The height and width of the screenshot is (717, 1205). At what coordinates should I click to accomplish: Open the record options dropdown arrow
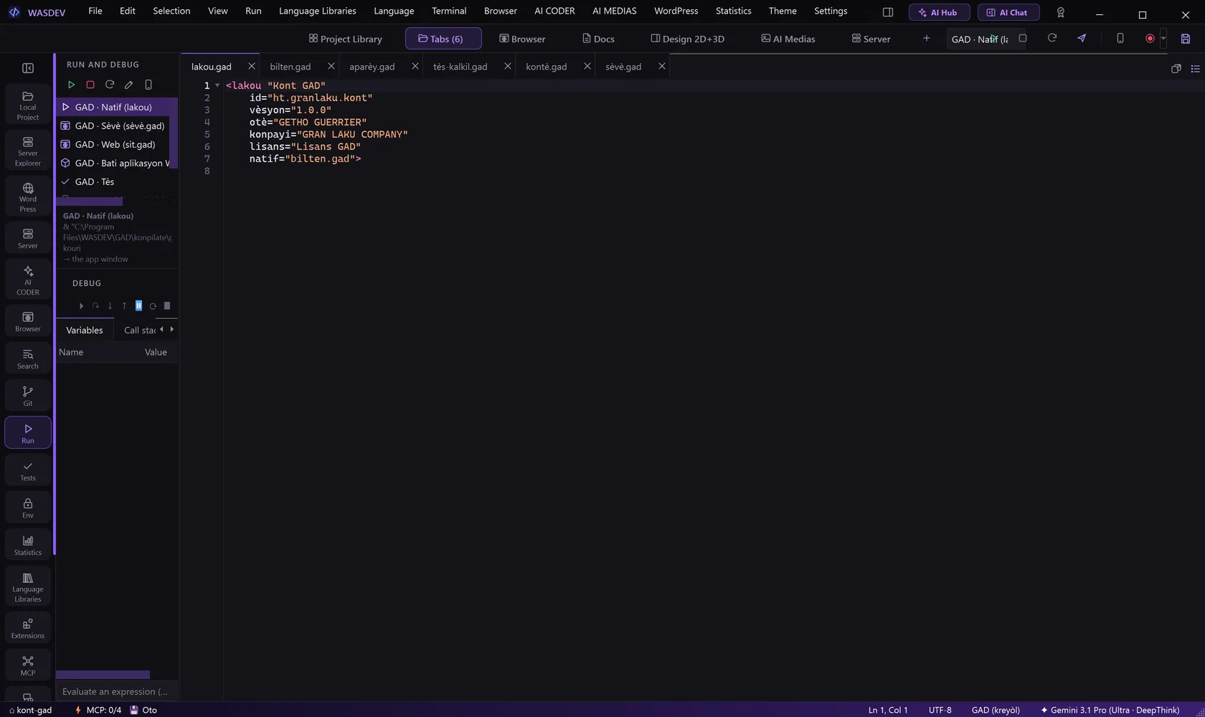[x=1163, y=39]
